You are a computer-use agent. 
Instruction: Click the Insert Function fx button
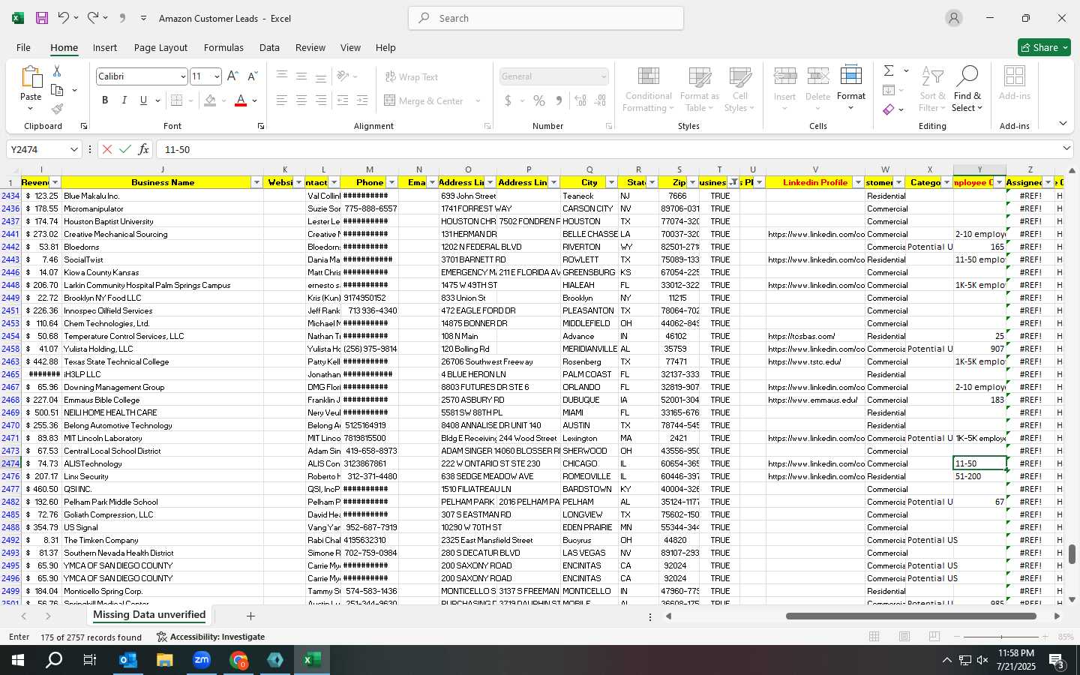coord(143,149)
